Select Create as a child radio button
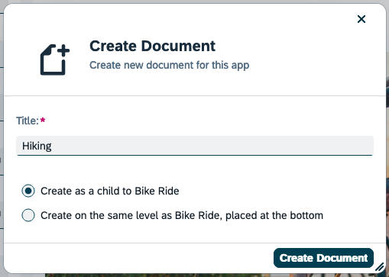This screenshot has width=389, height=277. [x=28, y=191]
